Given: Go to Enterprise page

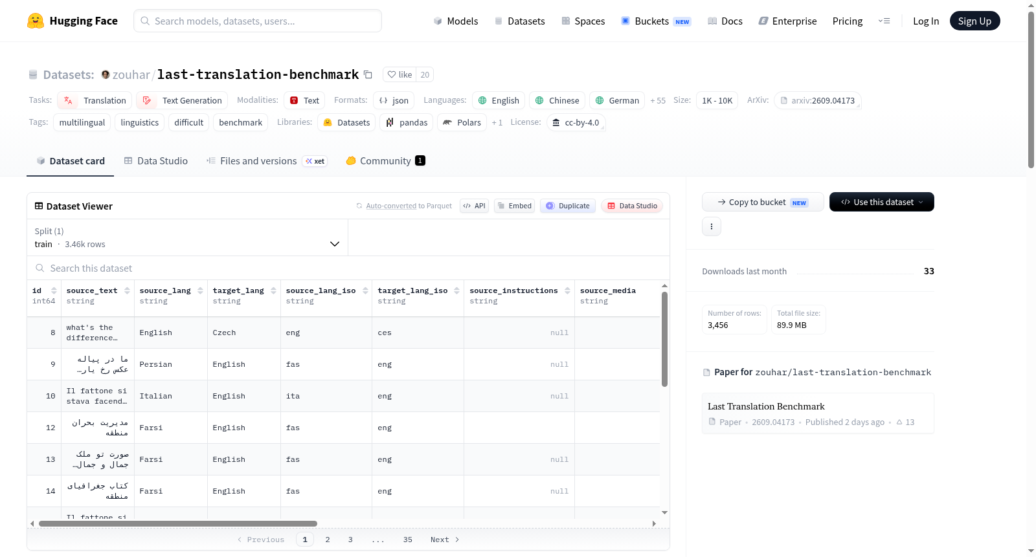Looking at the screenshot, I should point(787,21).
